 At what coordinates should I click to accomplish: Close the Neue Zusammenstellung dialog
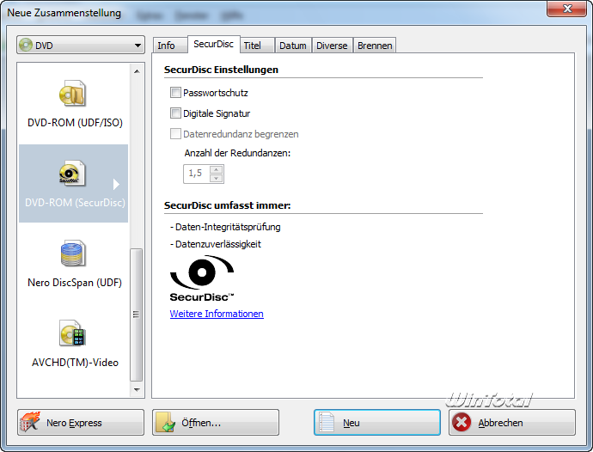pos(566,9)
